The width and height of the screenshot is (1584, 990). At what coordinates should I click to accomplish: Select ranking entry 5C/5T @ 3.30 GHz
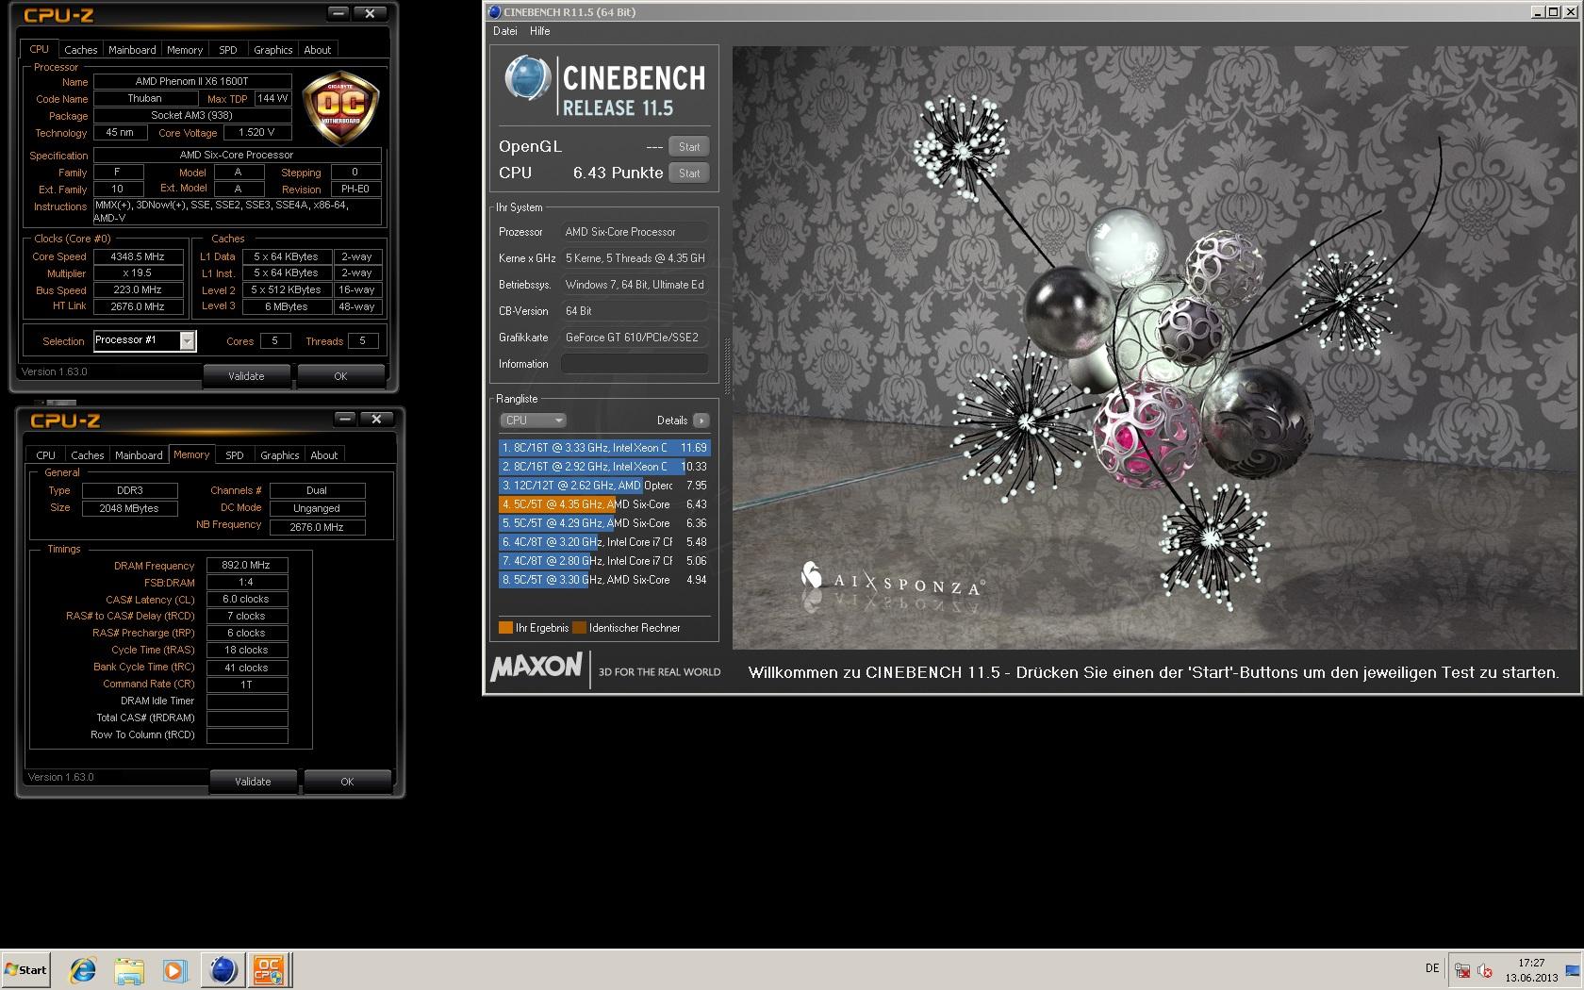[604, 580]
